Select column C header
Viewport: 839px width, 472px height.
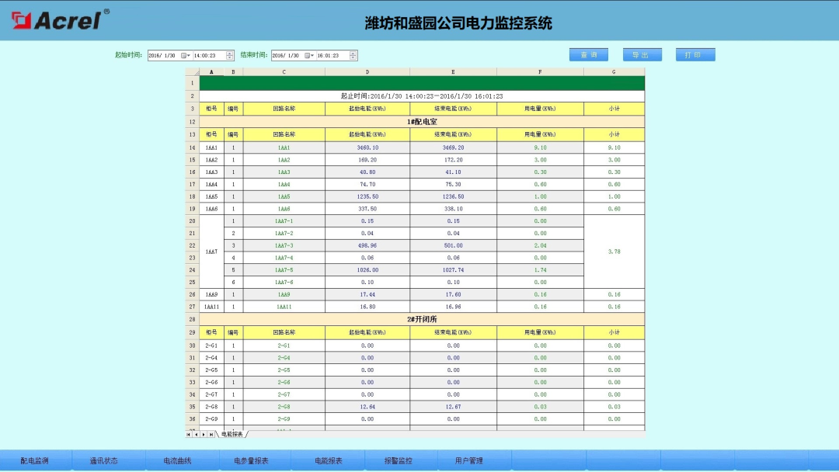click(x=284, y=72)
